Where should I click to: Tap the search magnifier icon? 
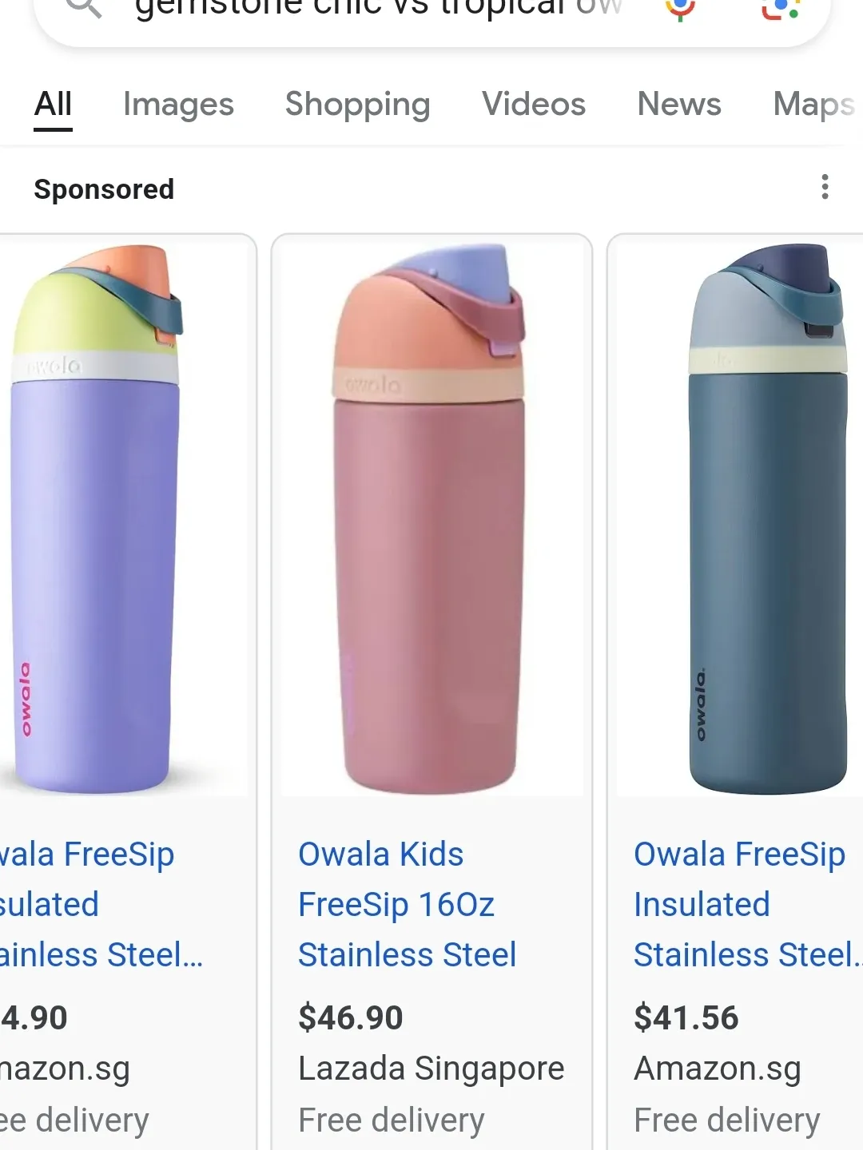[82, 8]
